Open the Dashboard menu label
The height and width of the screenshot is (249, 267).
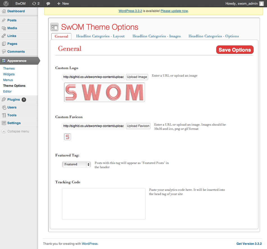pyautogui.click(x=16, y=11)
